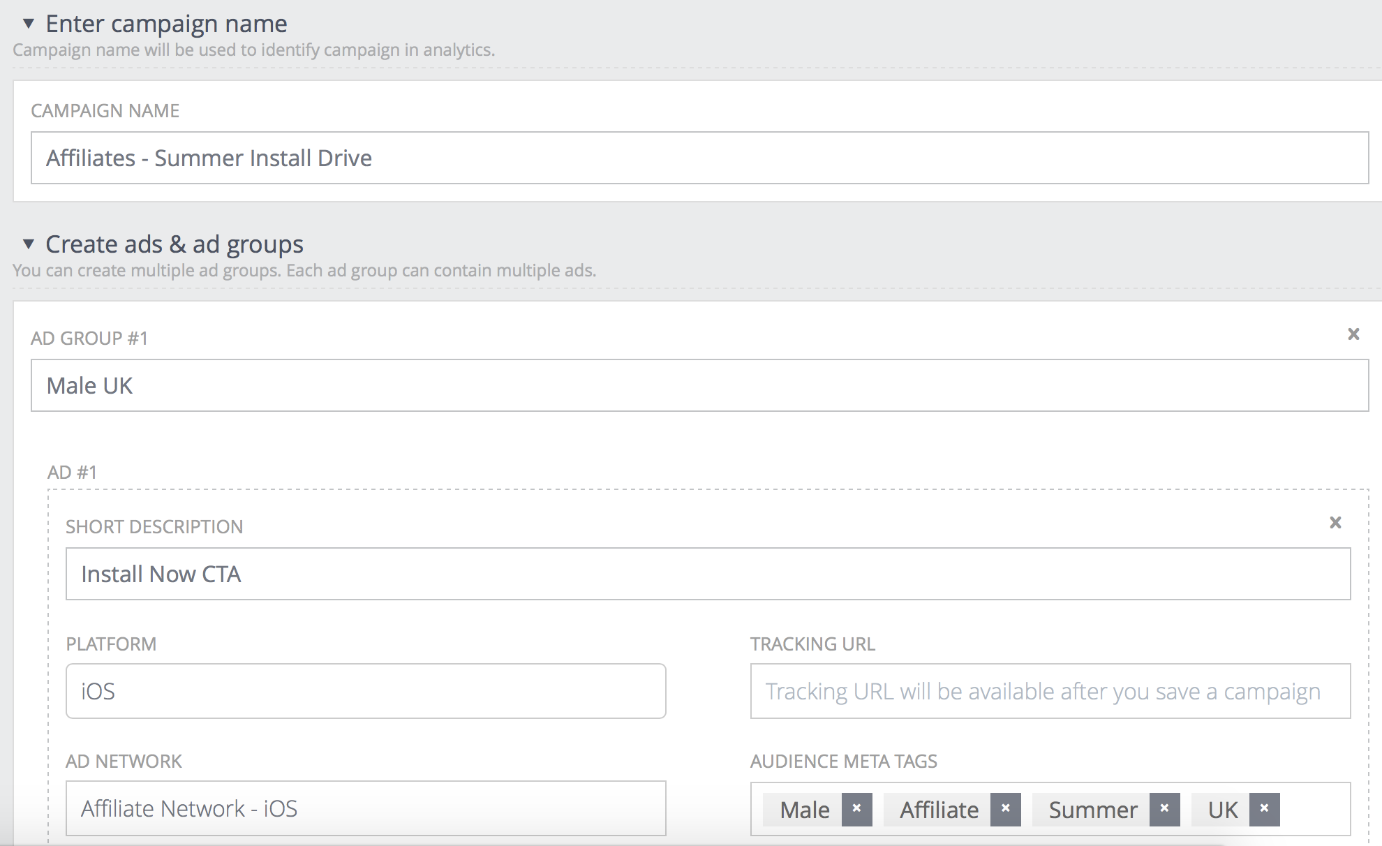Select the Summer tag label
Viewport: 1382px width, 846px height.
point(1092,810)
